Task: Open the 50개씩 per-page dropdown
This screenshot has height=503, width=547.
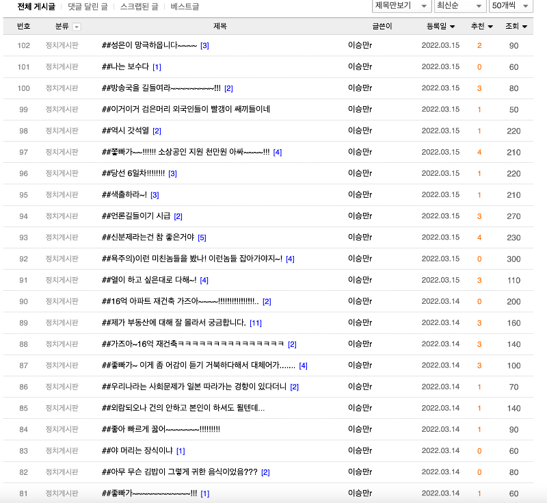Action: point(511,6)
